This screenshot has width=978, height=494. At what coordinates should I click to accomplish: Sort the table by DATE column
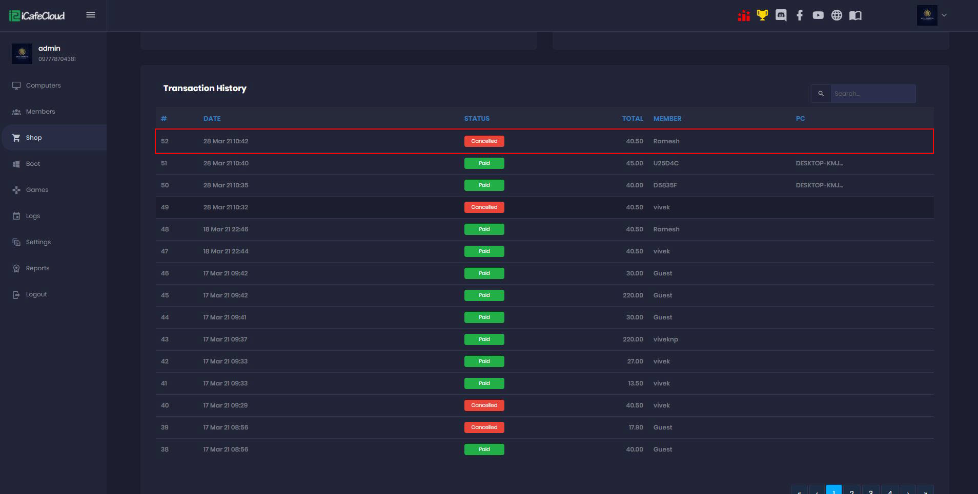tap(212, 118)
